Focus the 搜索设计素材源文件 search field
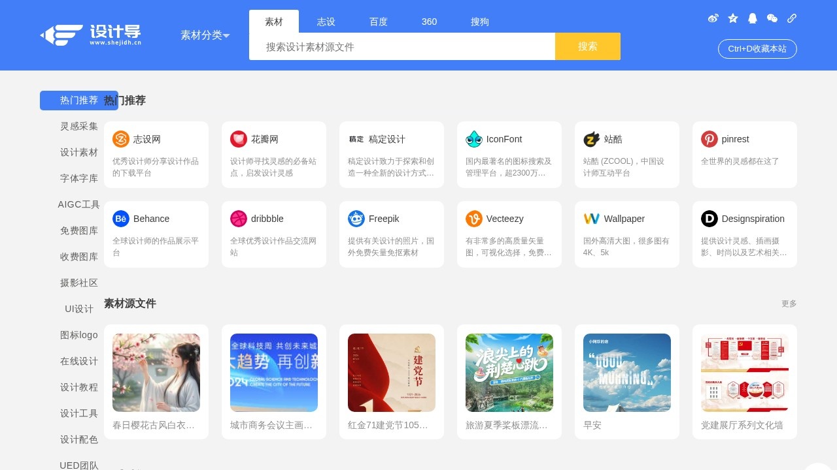 (x=402, y=46)
